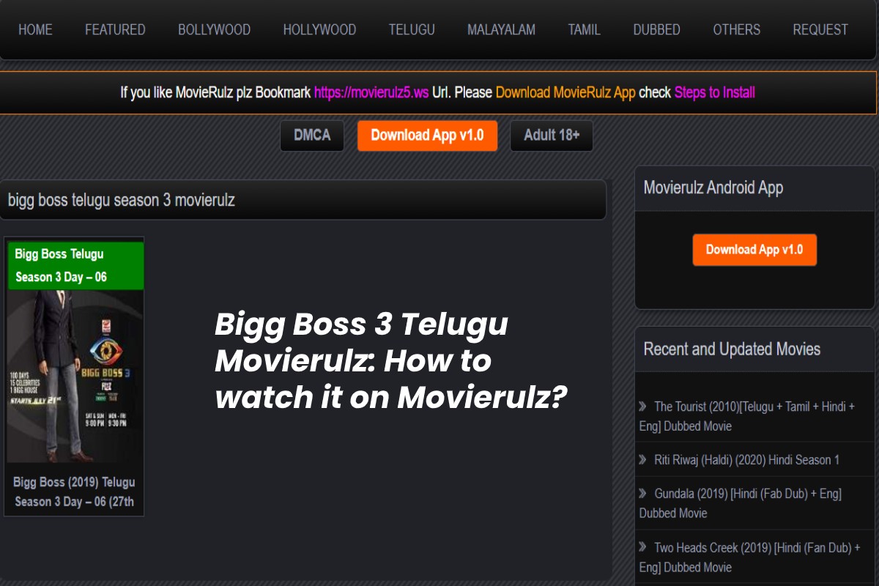Viewport: 879px width, 586px height.
Task: Open The Tourist (2010) dubbed movie link
Action: pos(747,416)
